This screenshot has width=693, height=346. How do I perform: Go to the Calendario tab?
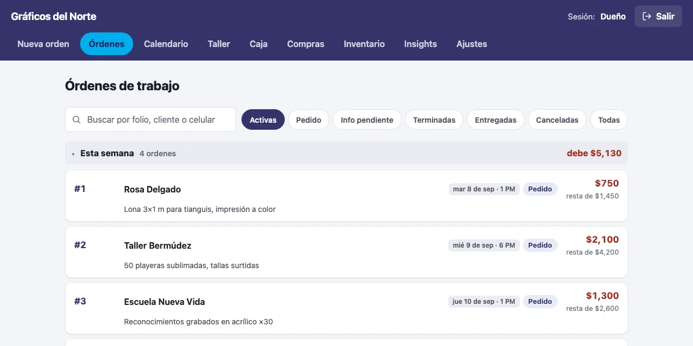click(166, 44)
